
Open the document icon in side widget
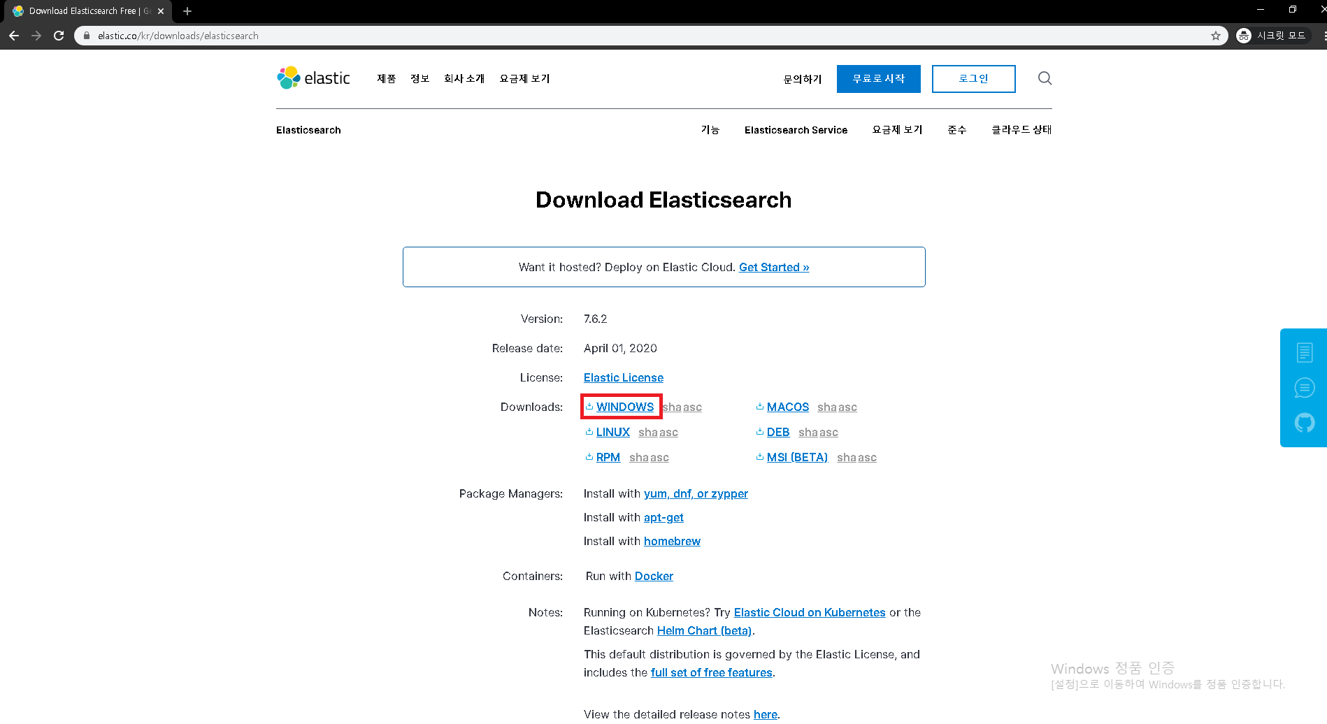point(1305,352)
